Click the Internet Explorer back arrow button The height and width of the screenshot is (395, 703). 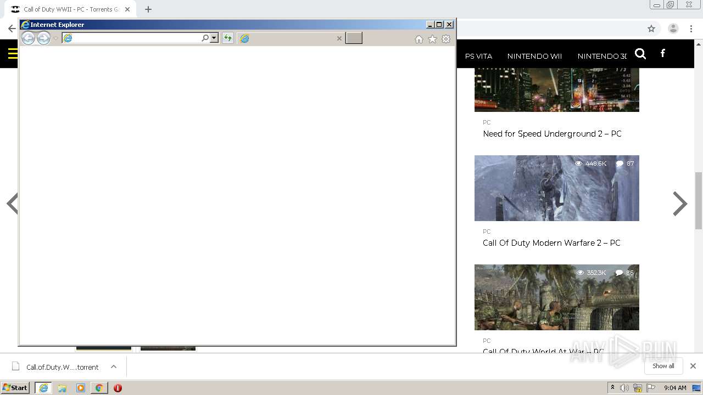pyautogui.click(x=28, y=38)
